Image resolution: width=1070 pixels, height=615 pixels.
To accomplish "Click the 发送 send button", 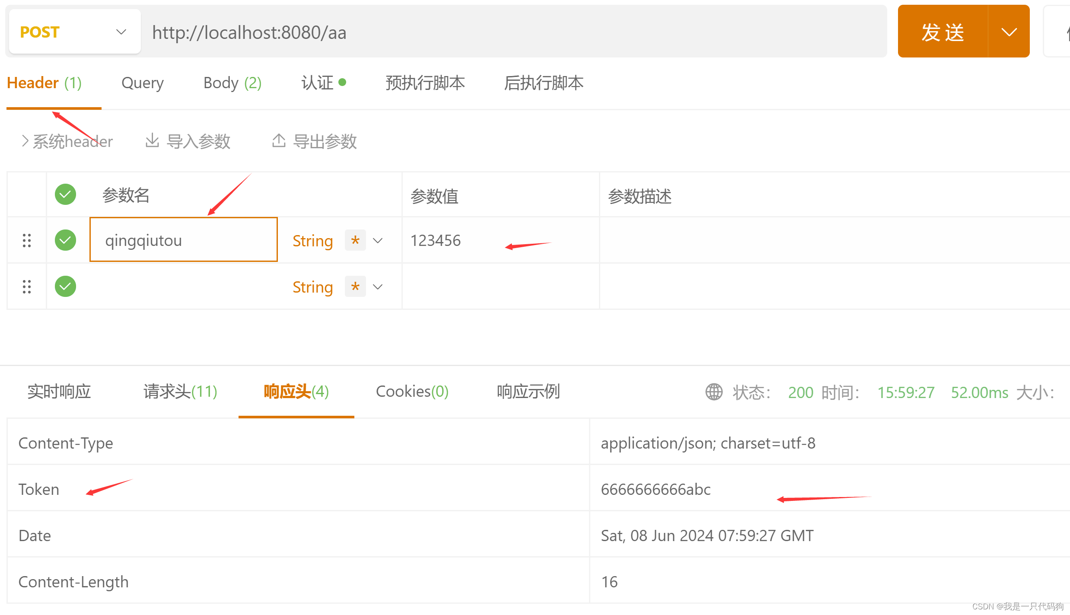I will (942, 31).
